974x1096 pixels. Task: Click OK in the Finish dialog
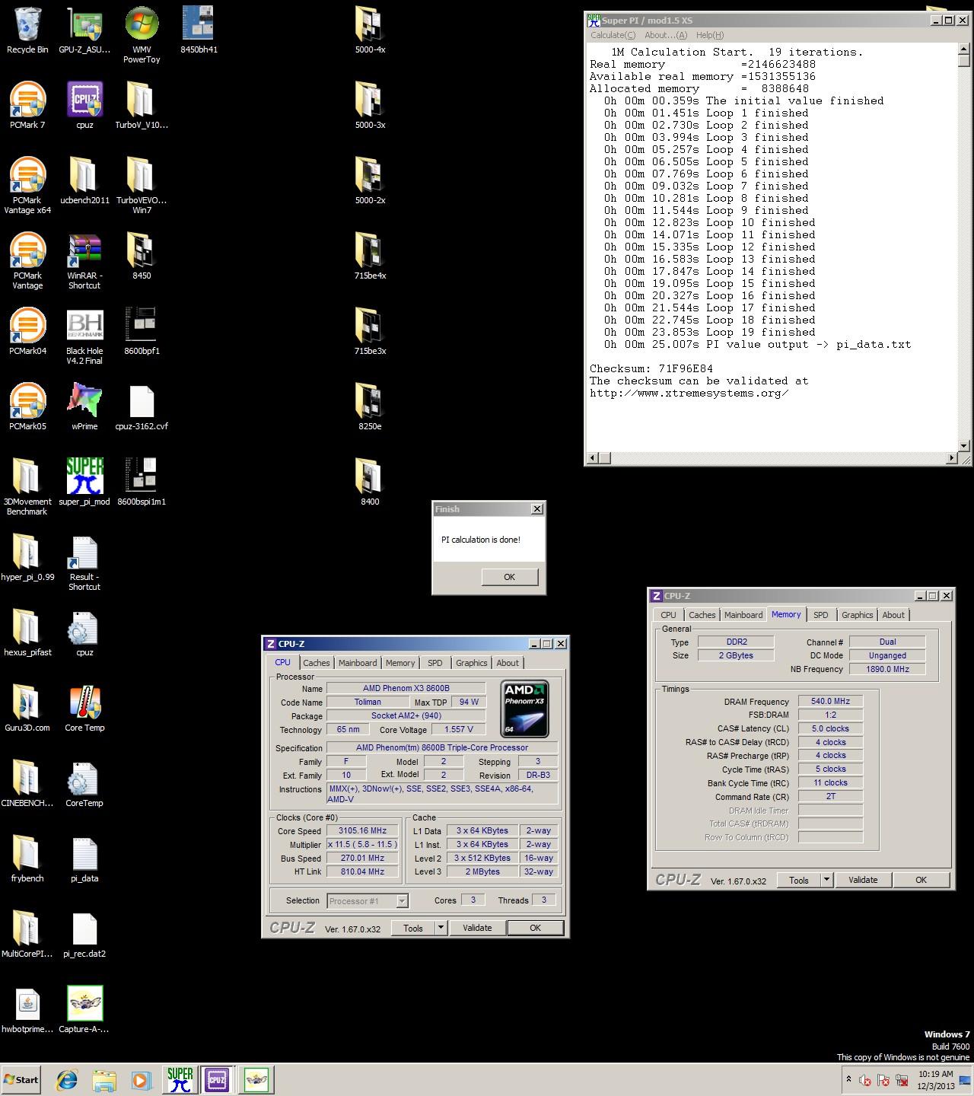(510, 577)
